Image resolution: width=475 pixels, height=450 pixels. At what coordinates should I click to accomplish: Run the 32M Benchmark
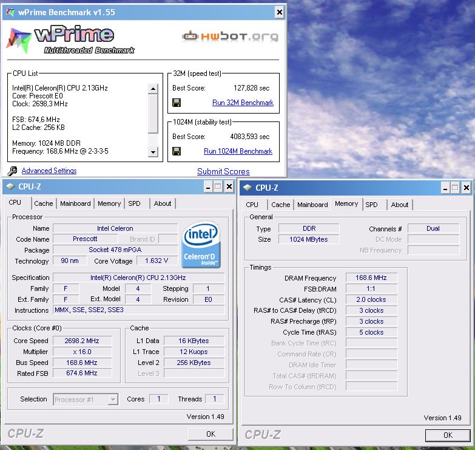pyautogui.click(x=243, y=103)
